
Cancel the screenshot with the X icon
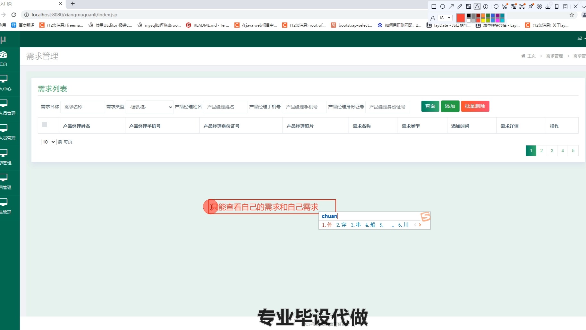click(576, 6)
